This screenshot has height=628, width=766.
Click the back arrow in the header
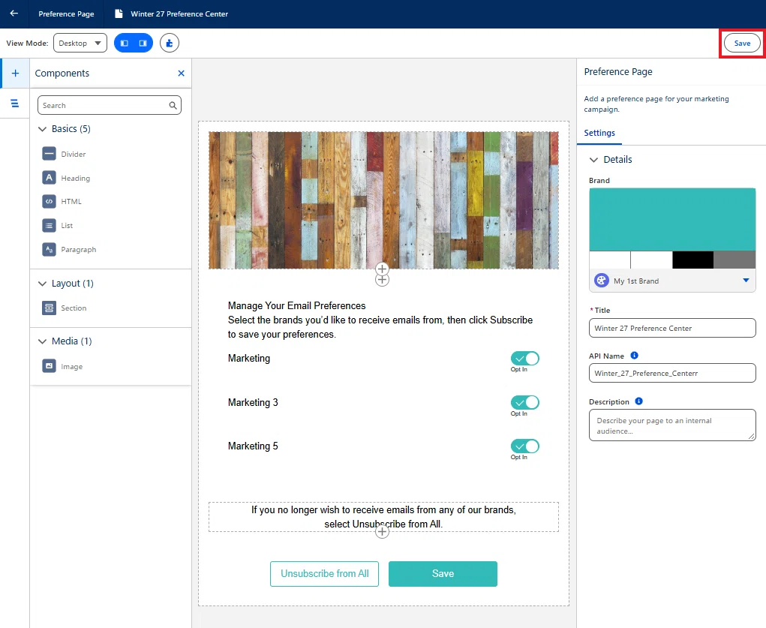pos(14,14)
